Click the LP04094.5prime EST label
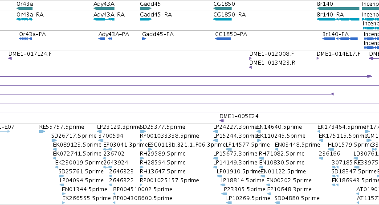Image resolution: width=379 pixels, height=205 pixels. (82, 180)
